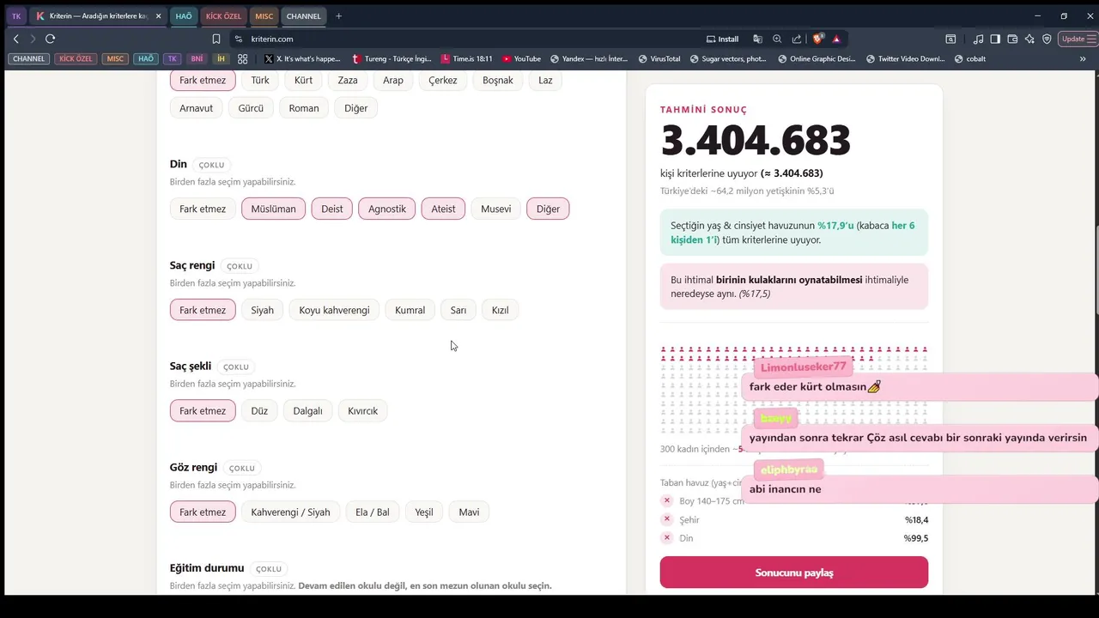This screenshot has height=618, width=1099.
Task: Click the Install app button
Action: (x=722, y=39)
